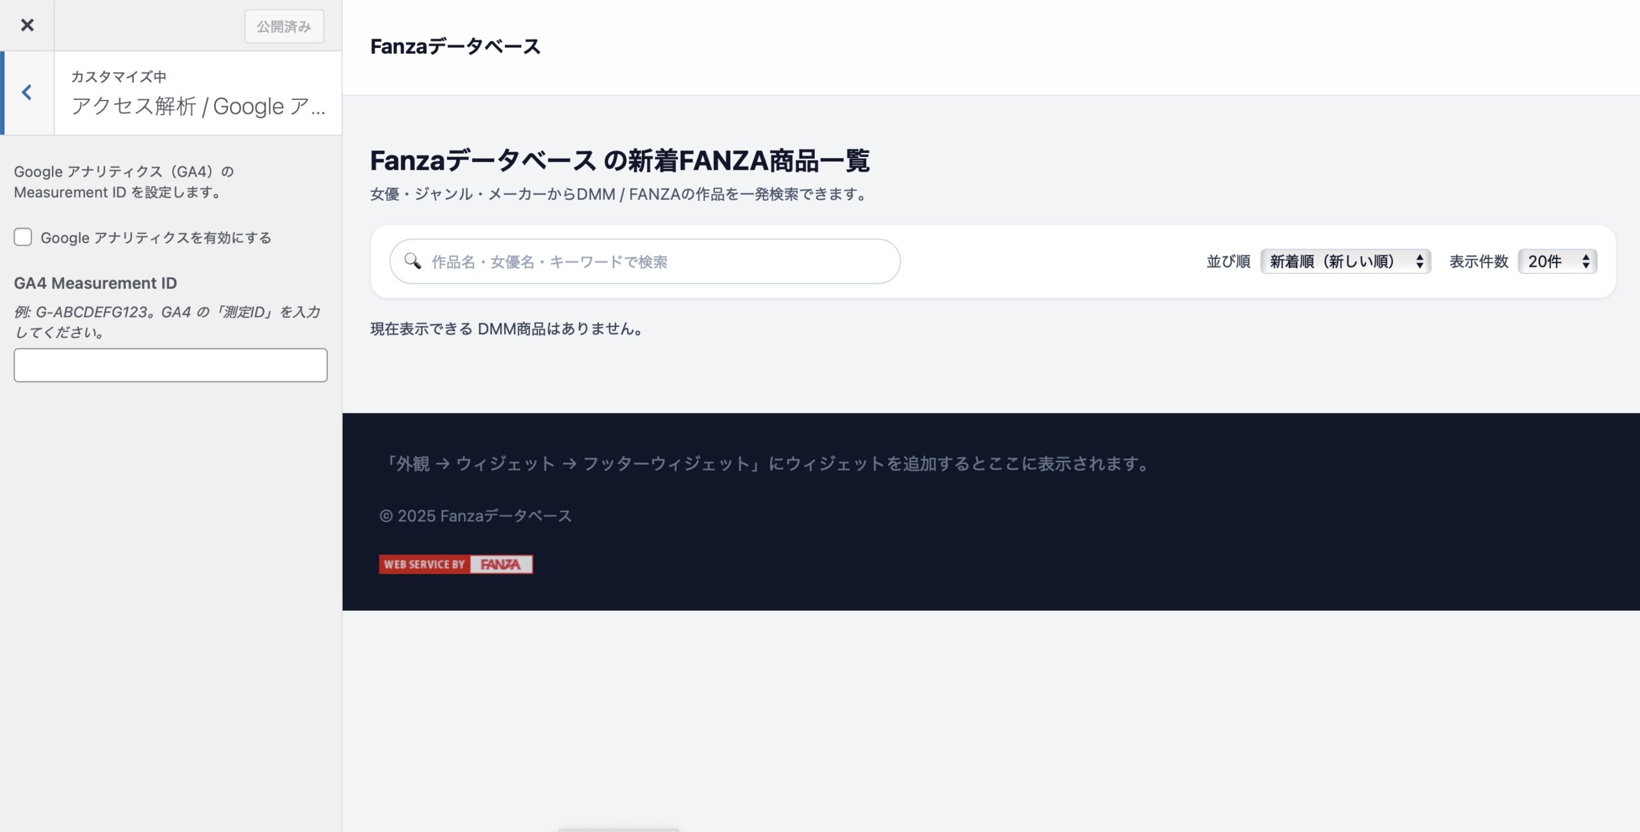Click inside the GA4 Measurement ID input field
This screenshot has height=832, width=1640.
[x=170, y=365]
